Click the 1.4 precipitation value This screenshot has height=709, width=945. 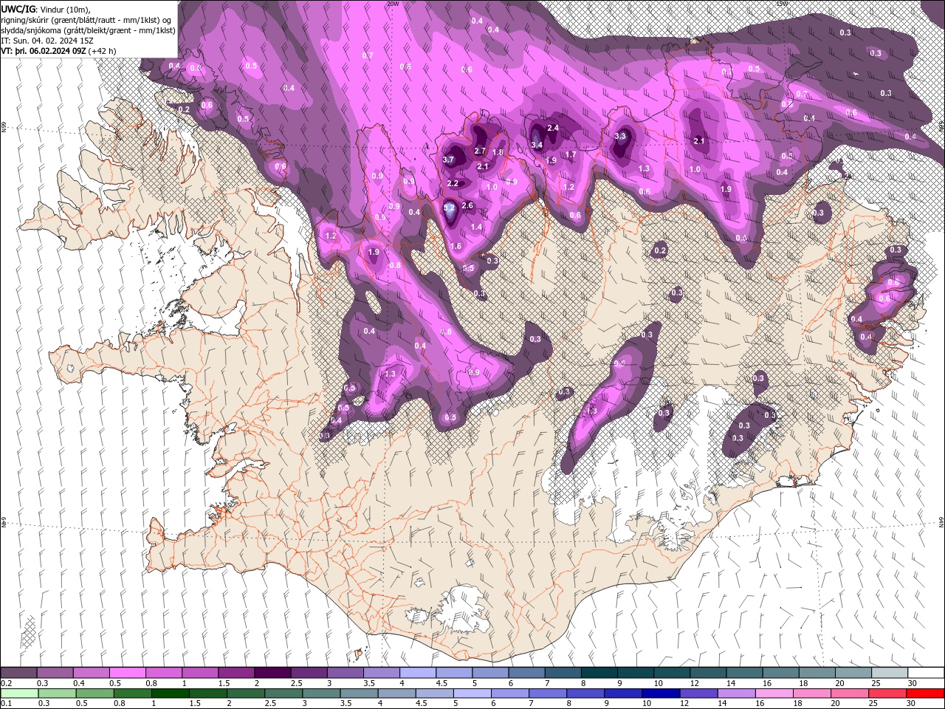[476, 227]
